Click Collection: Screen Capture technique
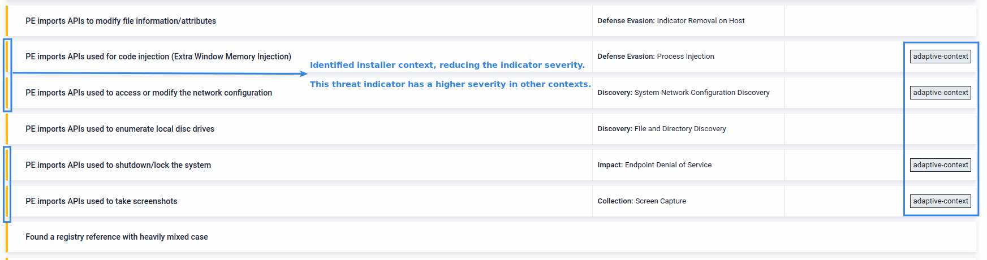Screen dimensions: 987x260 [641, 201]
